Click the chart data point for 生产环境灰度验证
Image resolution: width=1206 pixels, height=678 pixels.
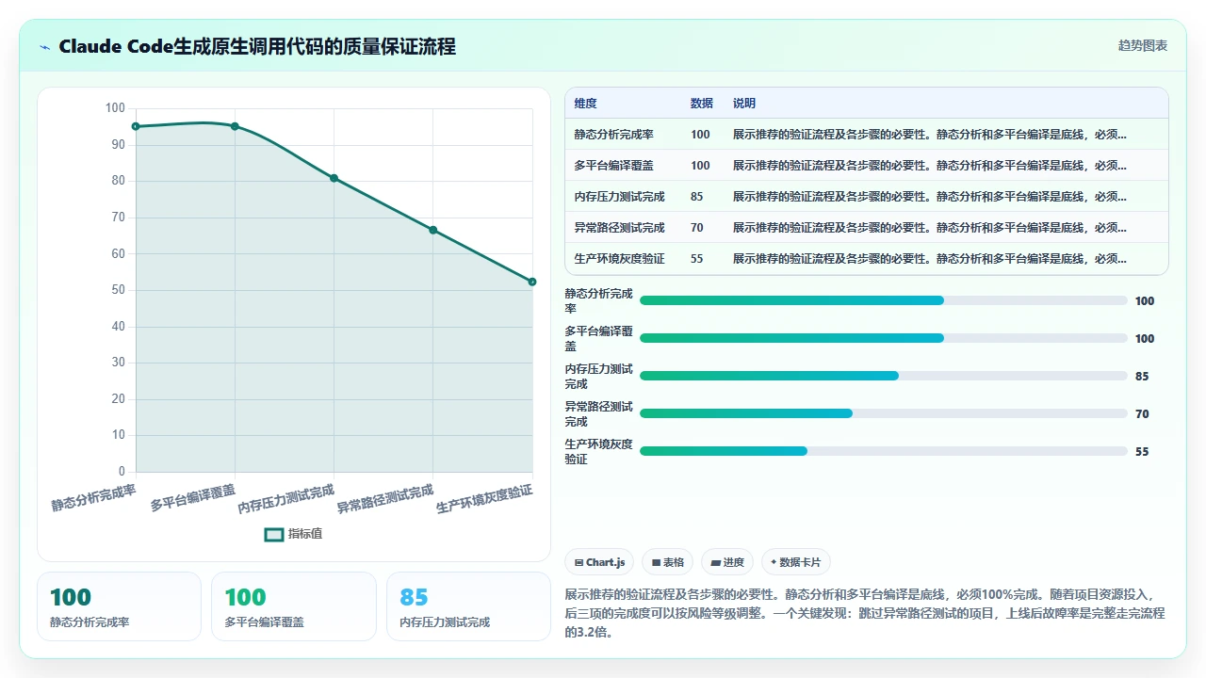tap(532, 282)
